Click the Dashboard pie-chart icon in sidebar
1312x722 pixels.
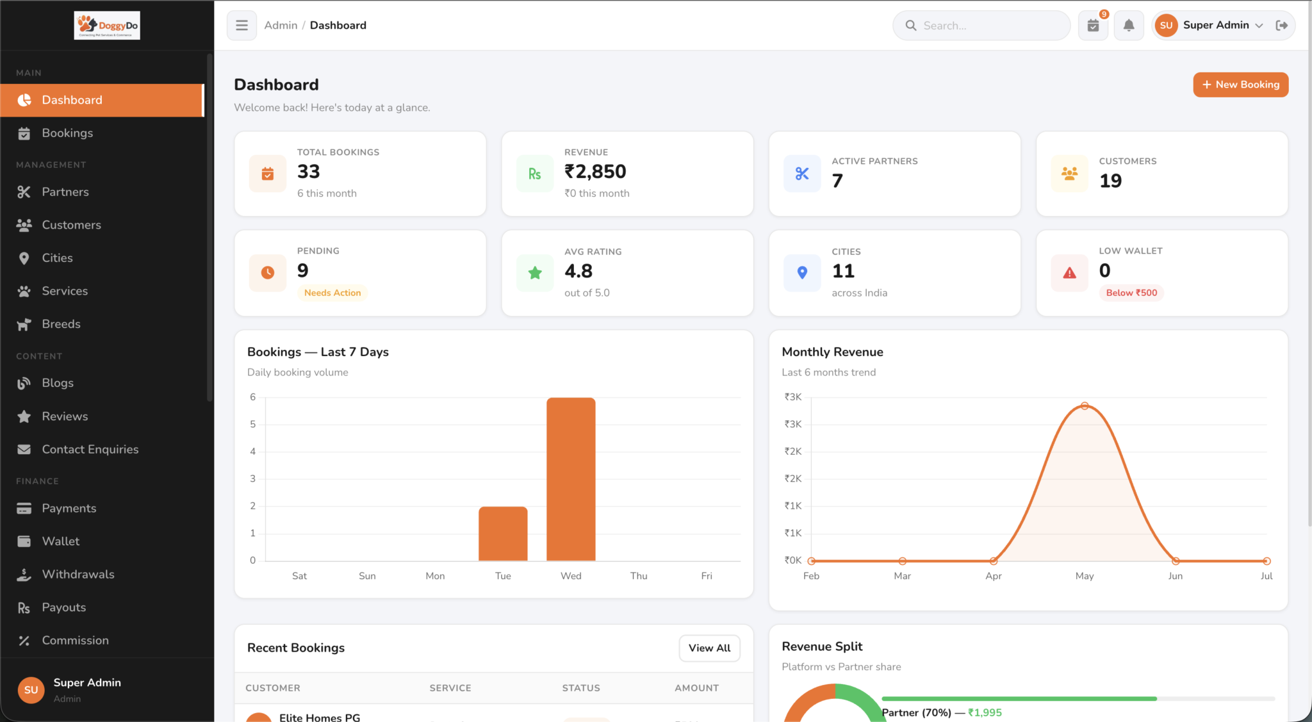coord(24,100)
